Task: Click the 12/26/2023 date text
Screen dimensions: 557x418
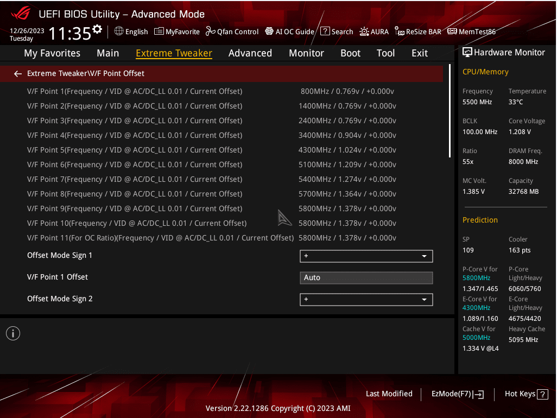Action: pos(27,30)
